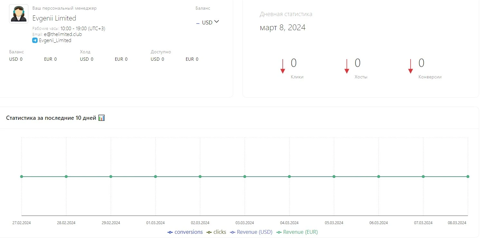Click the red down arrow next to Конверсии
The height and width of the screenshot is (246, 484).
coord(411,66)
